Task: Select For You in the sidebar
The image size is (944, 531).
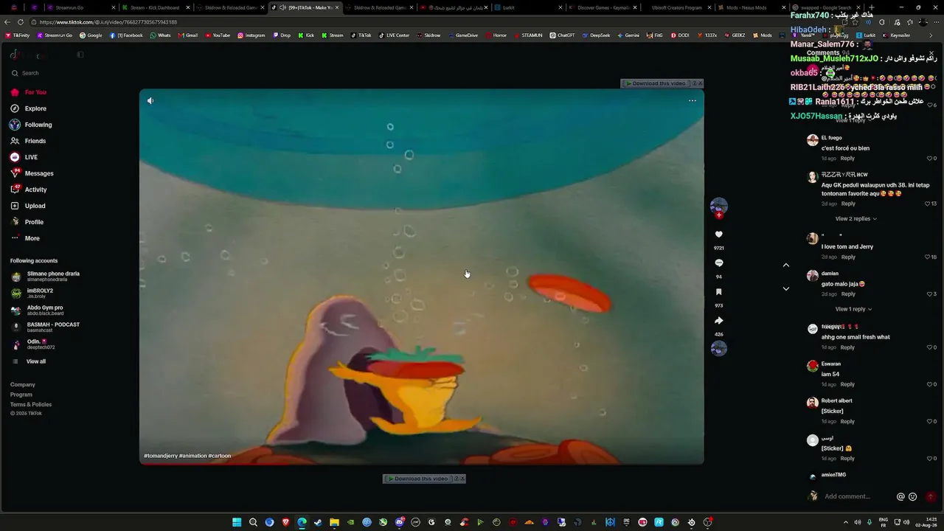Action: coord(29,92)
